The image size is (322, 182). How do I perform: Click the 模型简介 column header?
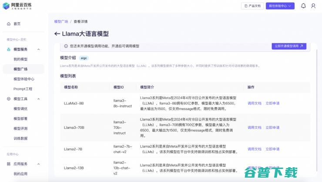click(x=147, y=87)
